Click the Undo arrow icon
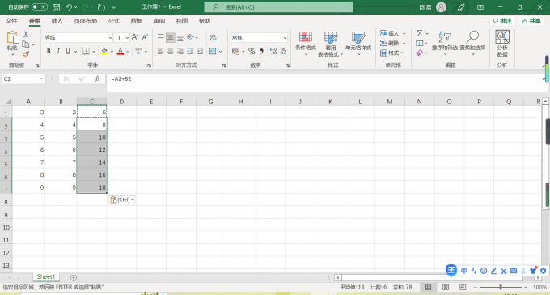The width and height of the screenshot is (550, 295). pos(69,7)
